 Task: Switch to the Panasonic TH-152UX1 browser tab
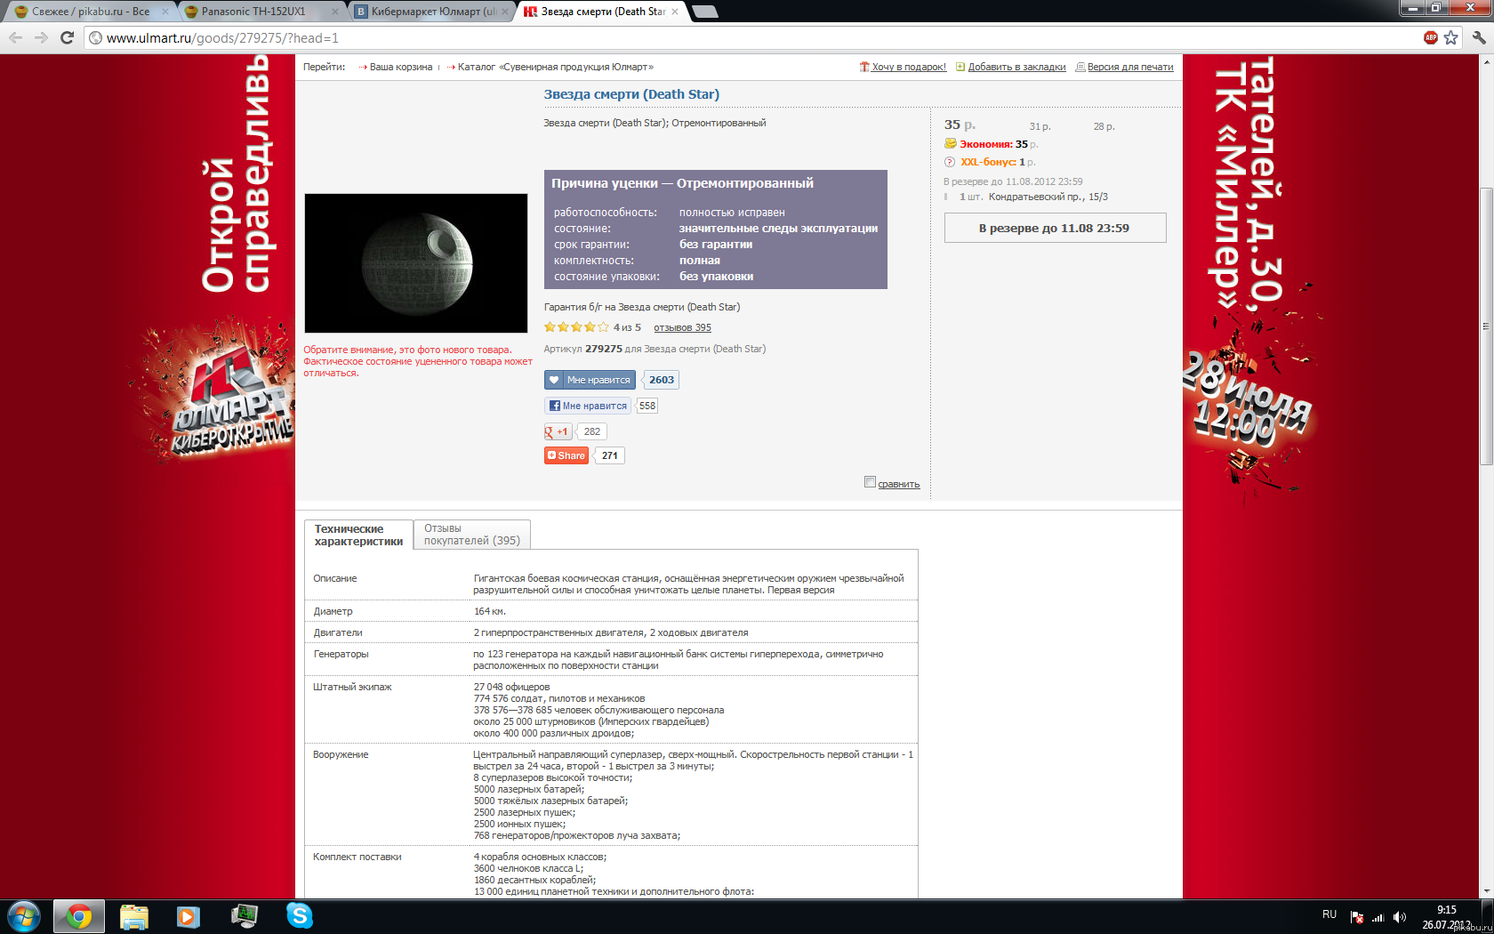[253, 12]
